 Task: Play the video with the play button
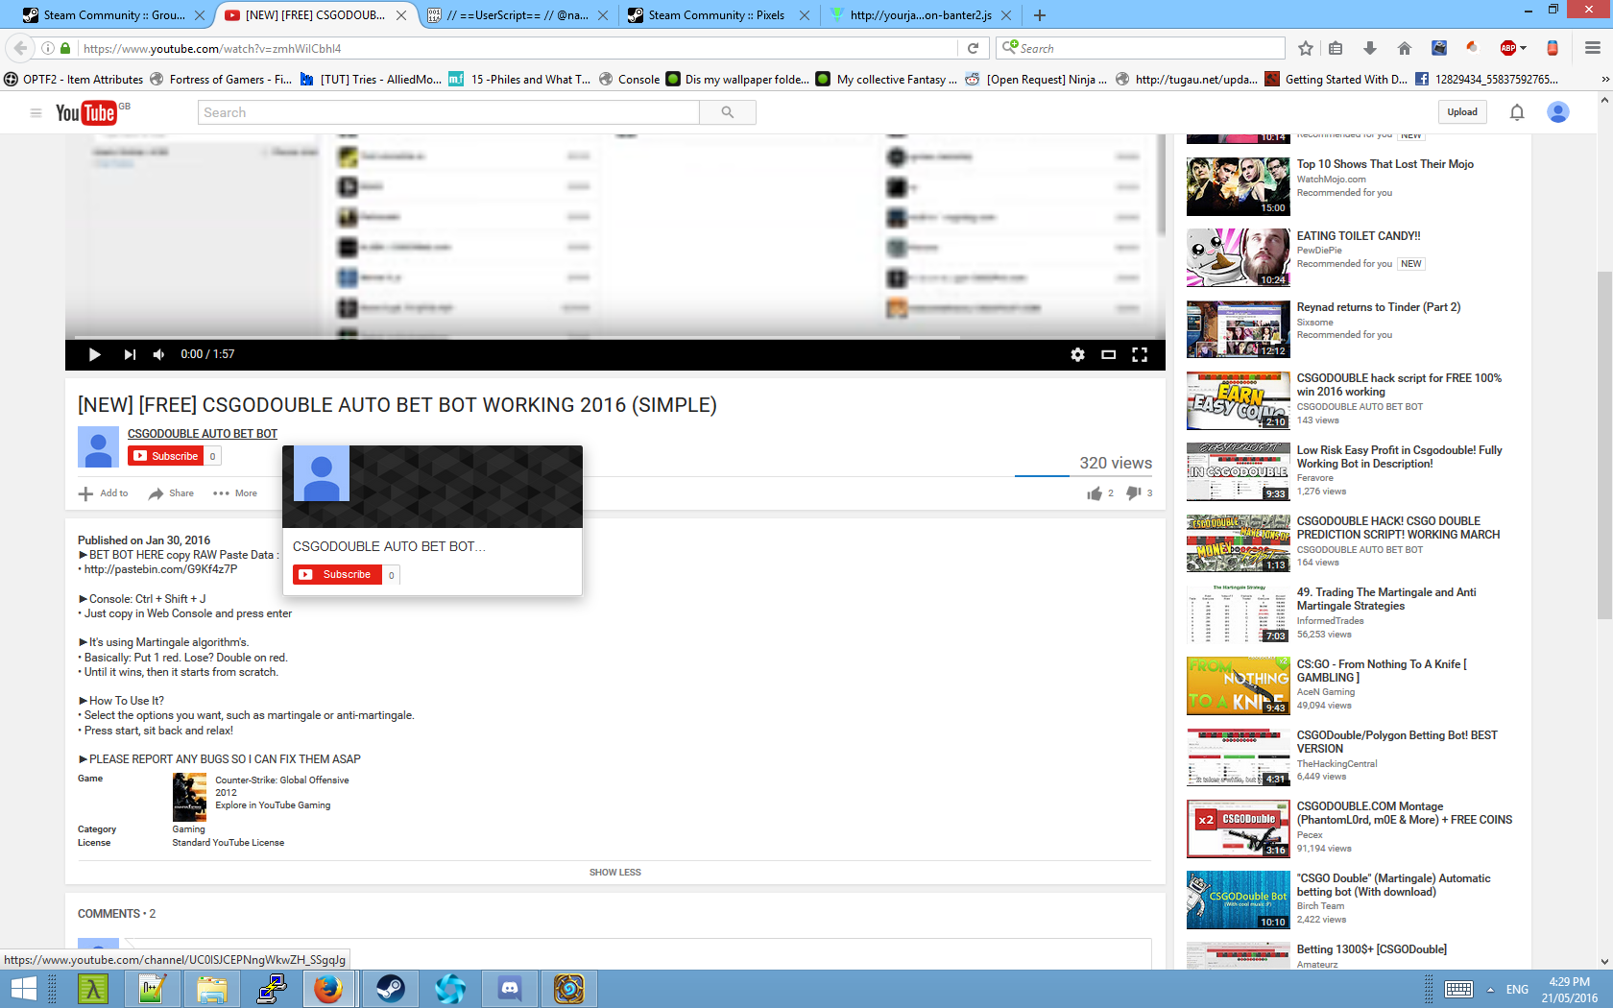(x=94, y=354)
